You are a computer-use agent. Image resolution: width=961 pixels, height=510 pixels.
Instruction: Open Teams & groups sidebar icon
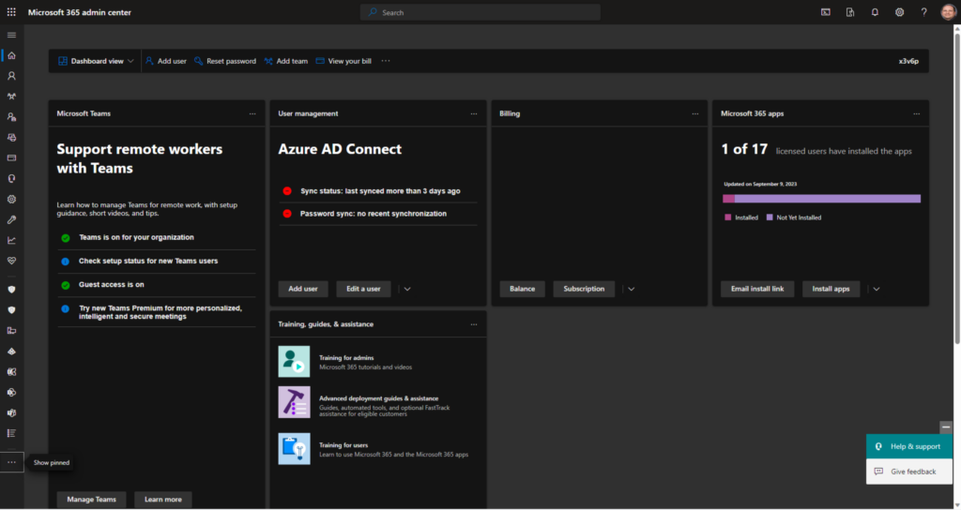[11, 97]
